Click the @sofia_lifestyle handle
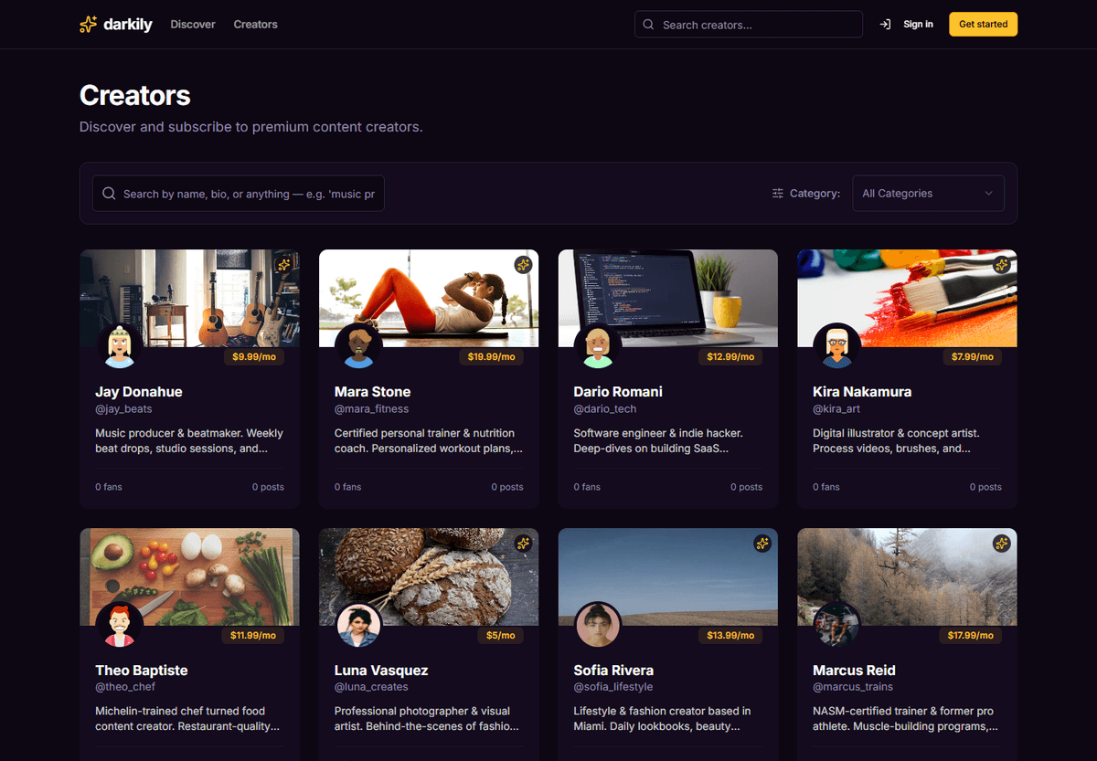Image resolution: width=1097 pixels, height=761 pixels. pos(613,687)
